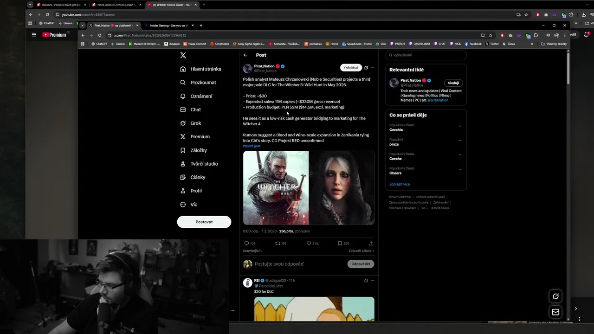Click the Postovat button
This screenshot has width=594, height=334.
(x=204, y=222)
